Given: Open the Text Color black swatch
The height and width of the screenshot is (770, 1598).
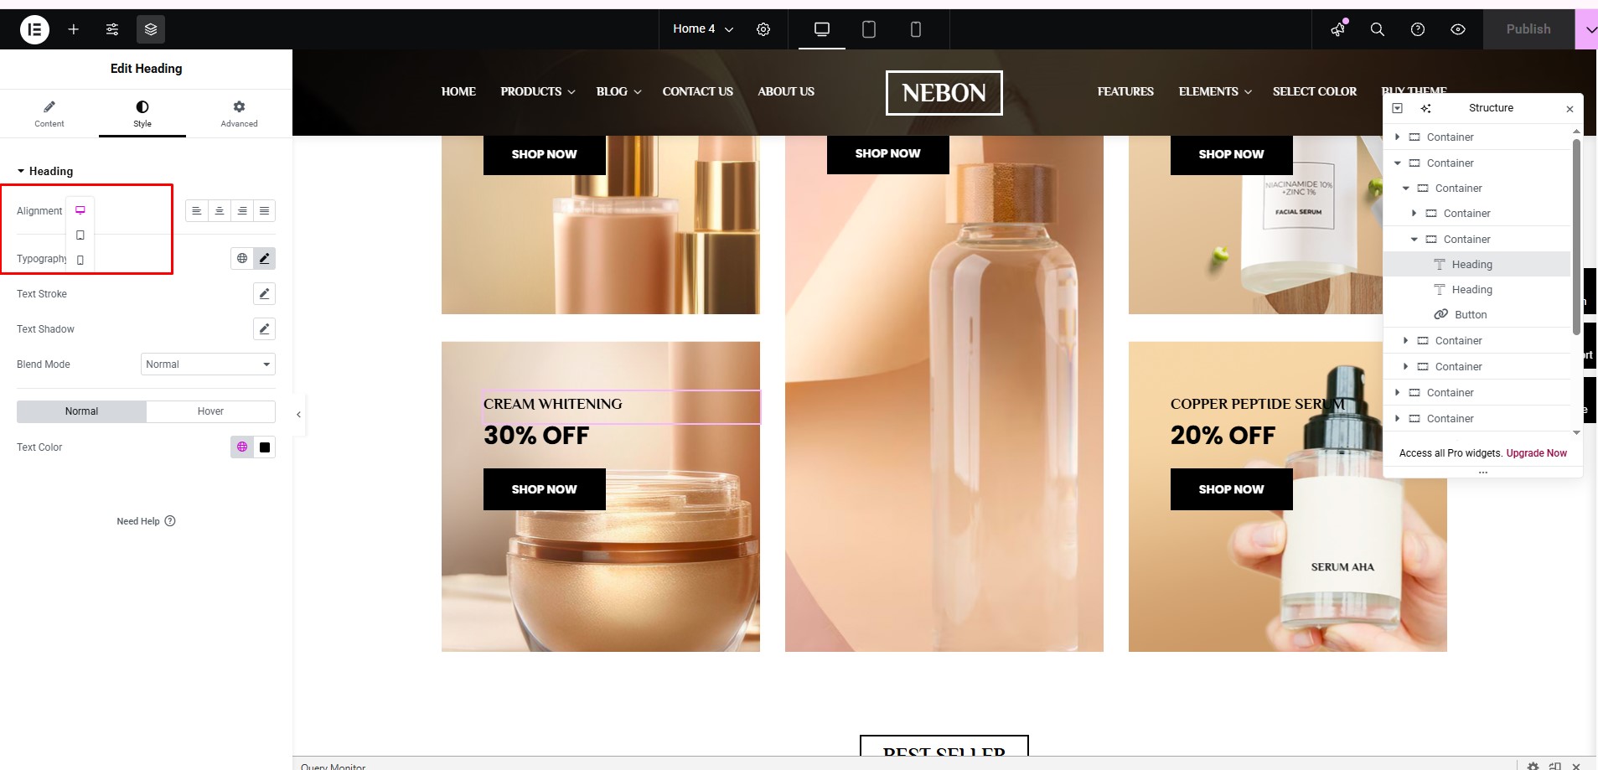Looking at the screenshot, I should [x=265, y=447].
